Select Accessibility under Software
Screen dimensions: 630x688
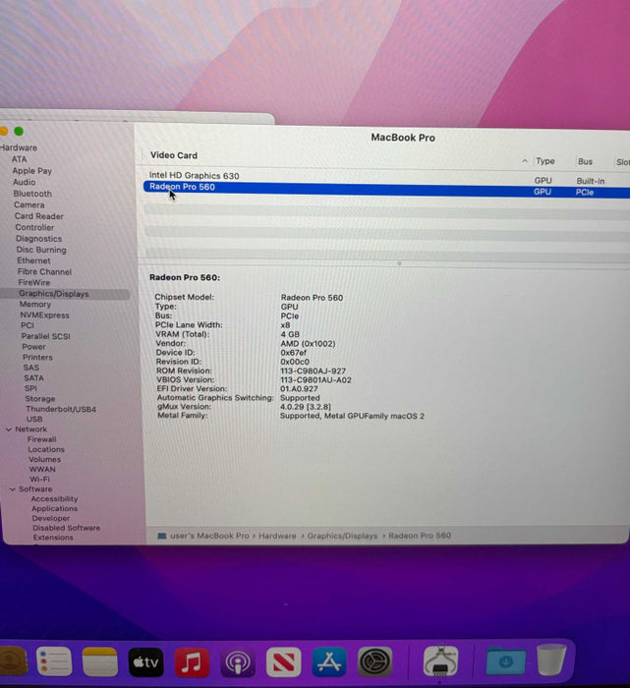(54, 499)
